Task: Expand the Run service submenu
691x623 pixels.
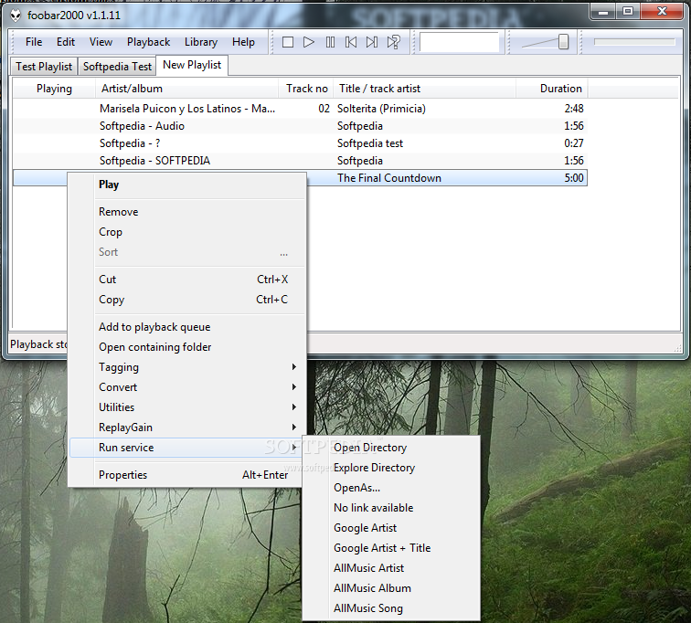Action: (x=187, y=448)
